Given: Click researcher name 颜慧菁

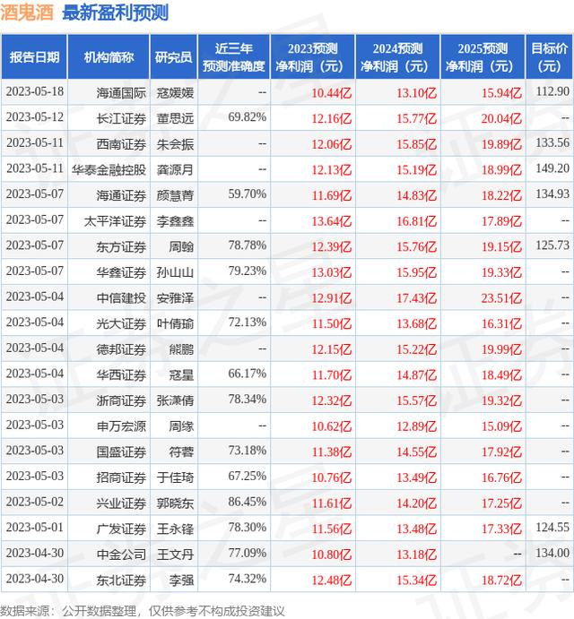Looking at the screenshot, I should coord(175,195).
